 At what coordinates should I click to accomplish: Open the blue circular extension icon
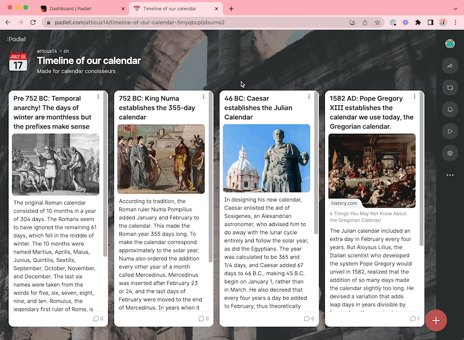point(393,23)
